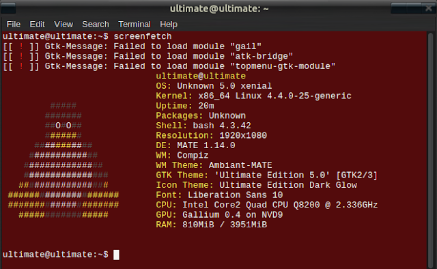Open the Search menu
437x269 pixels.
[x=96, y=25]
